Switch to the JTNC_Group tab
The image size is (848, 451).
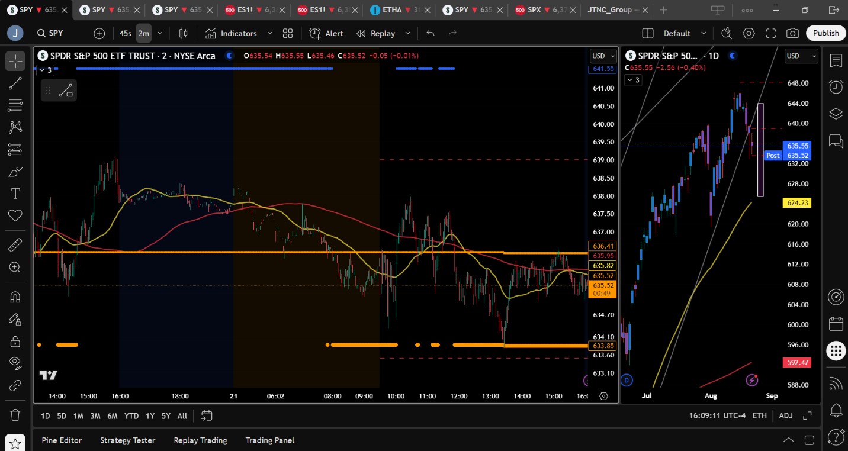coord(618,10)
